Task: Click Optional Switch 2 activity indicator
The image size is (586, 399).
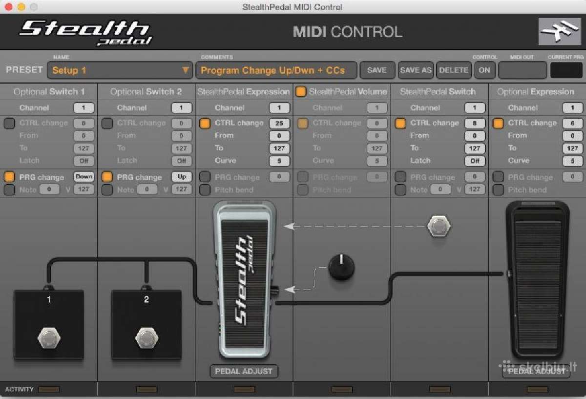Action: point(146,389)
